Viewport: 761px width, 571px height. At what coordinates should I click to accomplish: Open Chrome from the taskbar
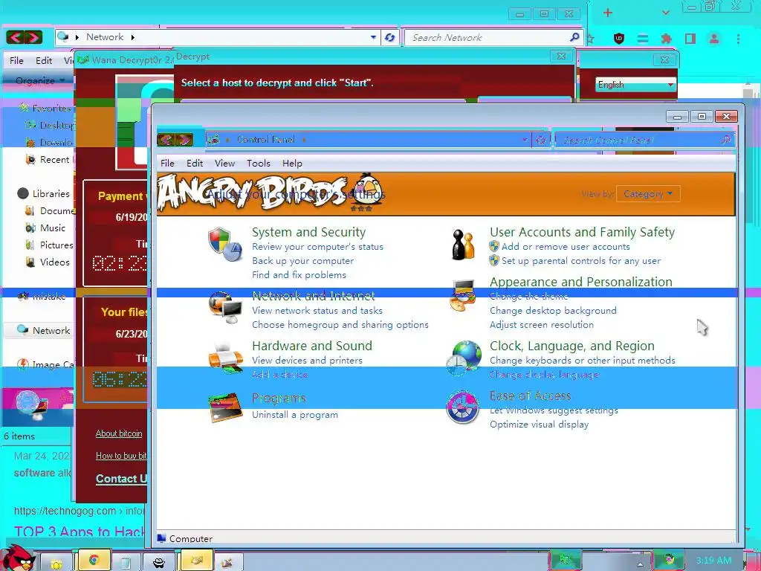pyautogui.click(x=94, y=561)
